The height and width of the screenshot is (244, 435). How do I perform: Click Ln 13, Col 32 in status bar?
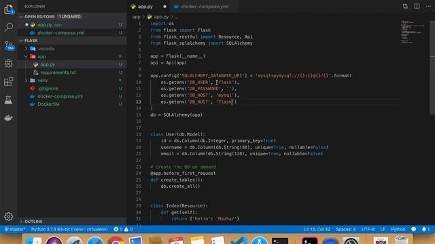click(317, 229)
